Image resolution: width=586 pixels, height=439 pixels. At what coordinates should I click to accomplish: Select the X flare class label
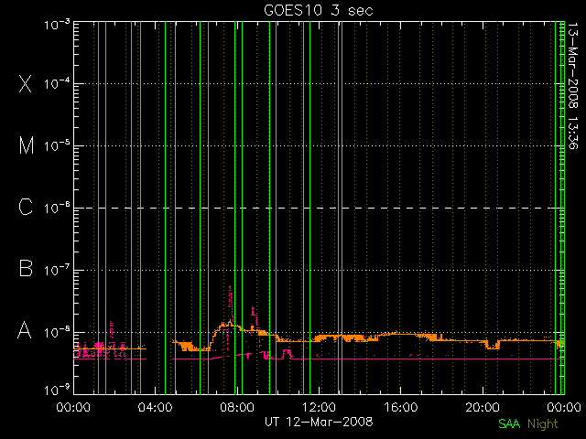[x=26, y=83]
